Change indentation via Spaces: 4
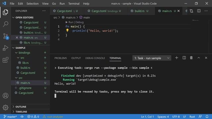Image resolution: width=212 pixels, height=119 pixels. tap(163, 117)
